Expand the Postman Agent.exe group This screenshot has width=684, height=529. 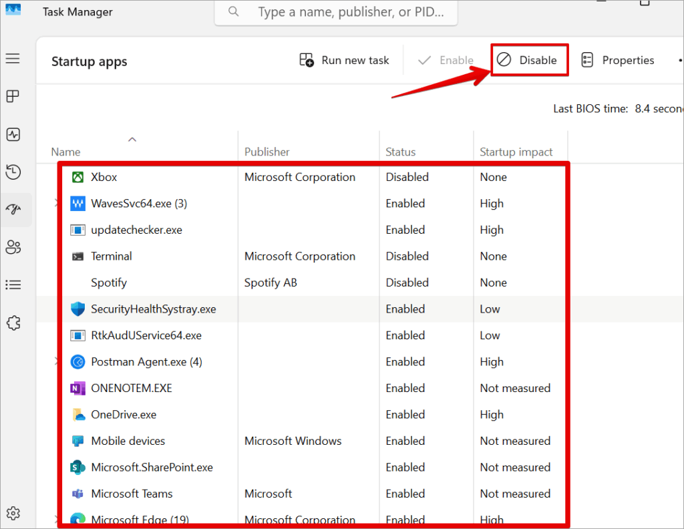[x=56, y=362]
